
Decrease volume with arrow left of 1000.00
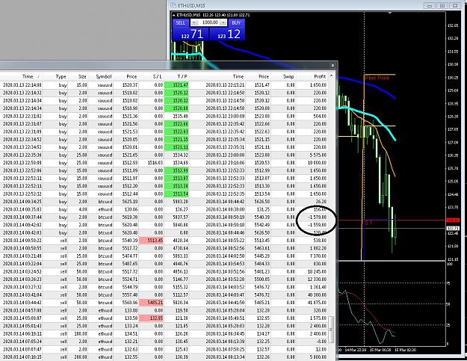tap(194, 22)
